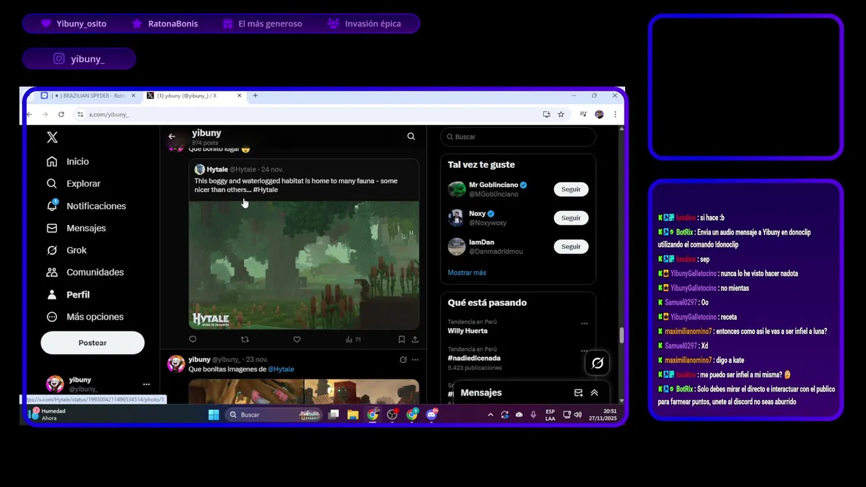Expand Más opciones in X sidebar
The height and width of the screenshot is (487, 866).
(x=85, y=317)
